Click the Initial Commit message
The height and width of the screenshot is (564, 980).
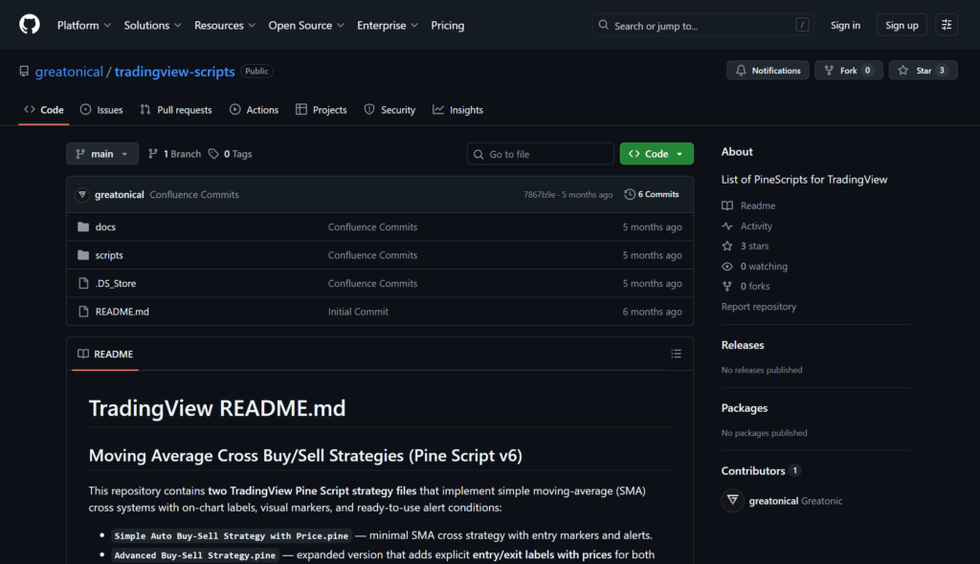tap(358, 311)
